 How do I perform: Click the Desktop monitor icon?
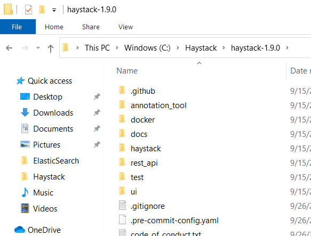(25, 96)
